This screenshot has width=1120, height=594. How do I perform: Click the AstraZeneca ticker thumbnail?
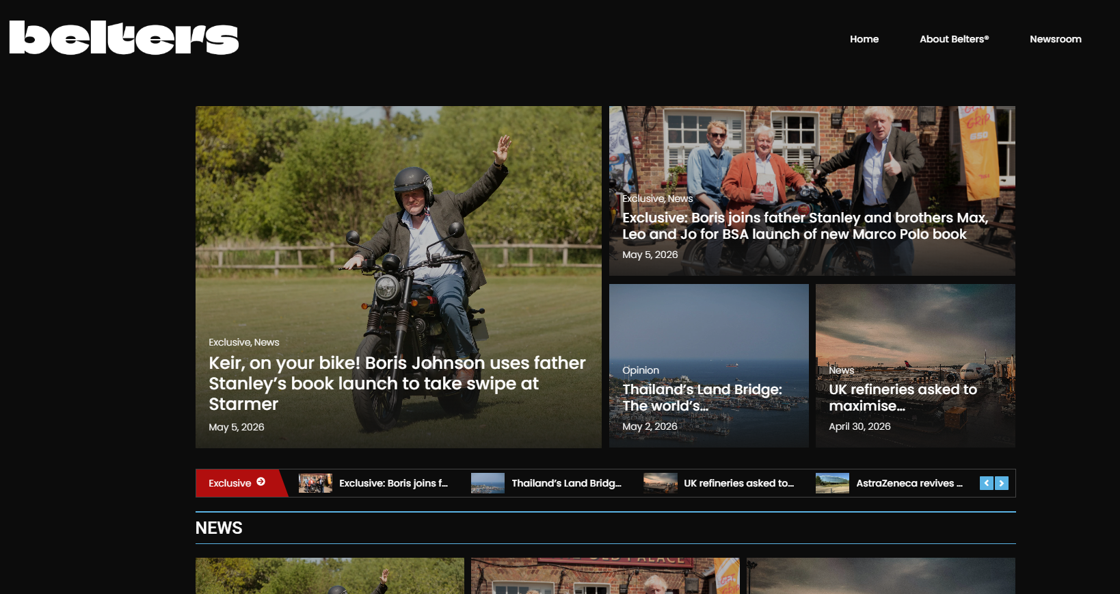832,483
